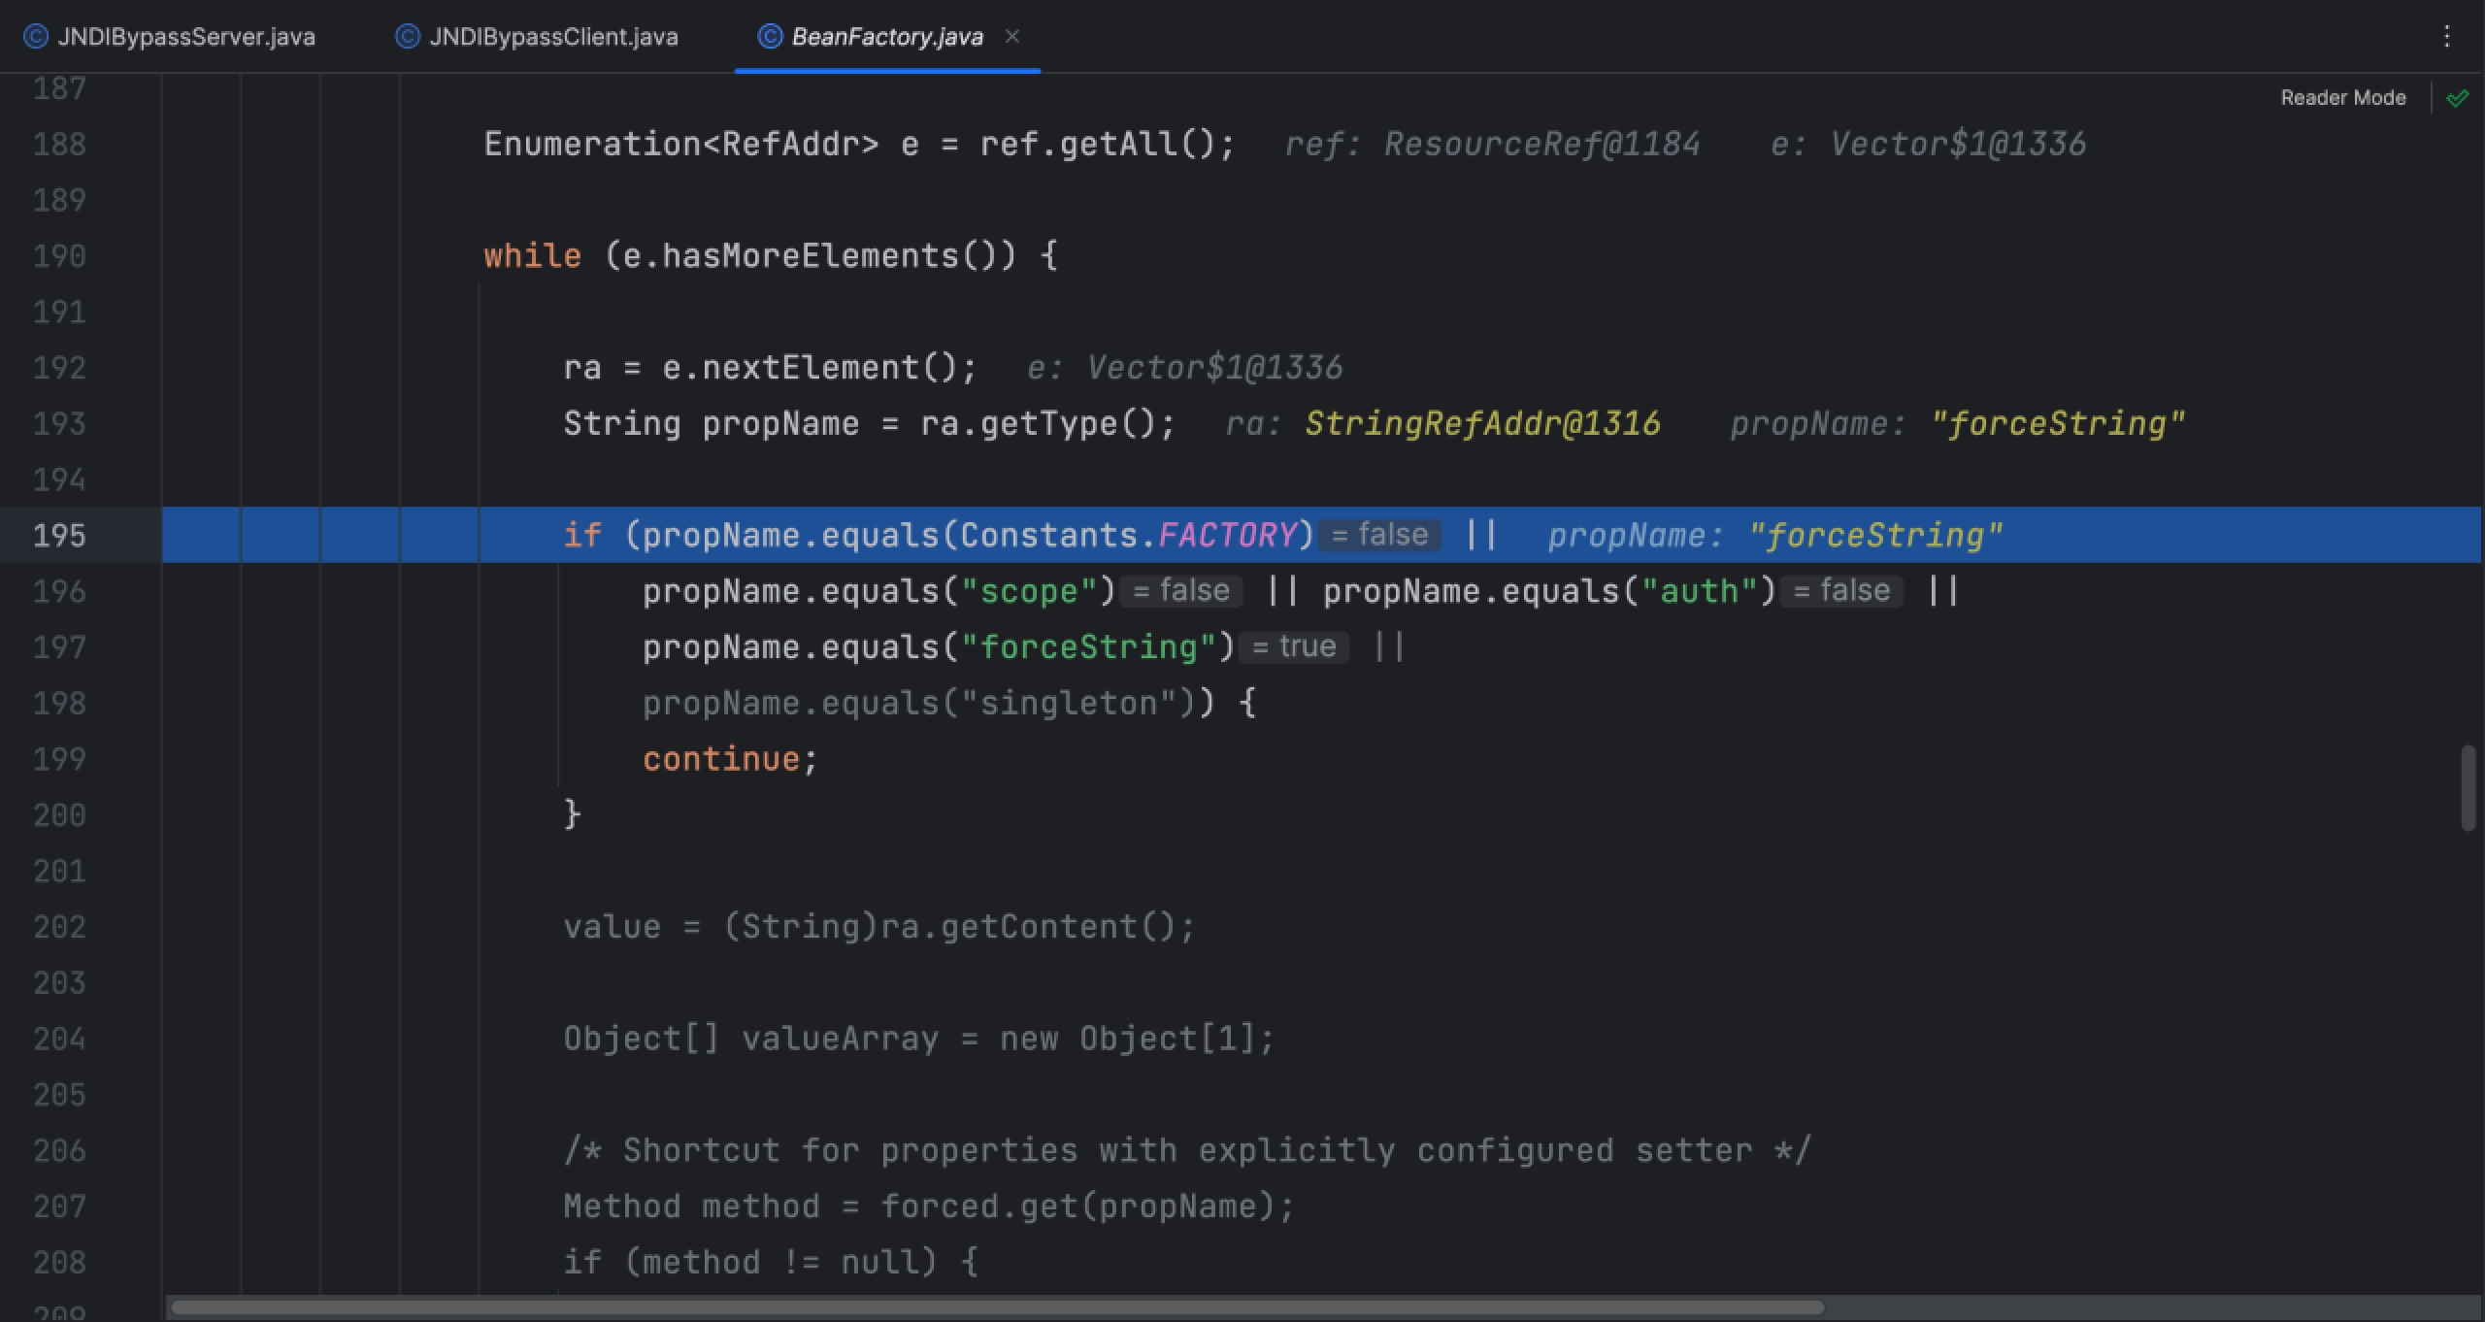The height and width of the screenshot is (1322, 2485).
Task: Click the green inspections checkmark icon
Action: coord(2458,98)
